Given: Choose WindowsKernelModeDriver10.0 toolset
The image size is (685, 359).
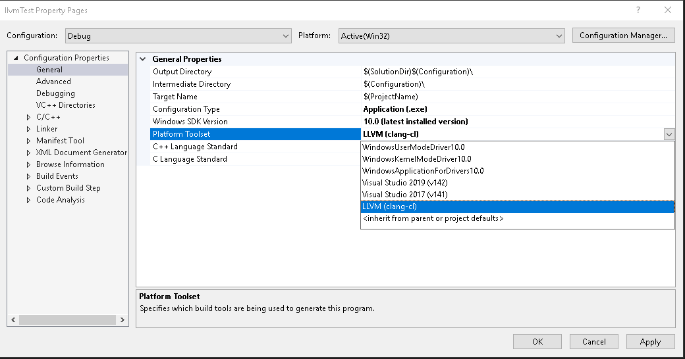Looking at the screenshot, I should pyautogui.click(x=518, y=158).
